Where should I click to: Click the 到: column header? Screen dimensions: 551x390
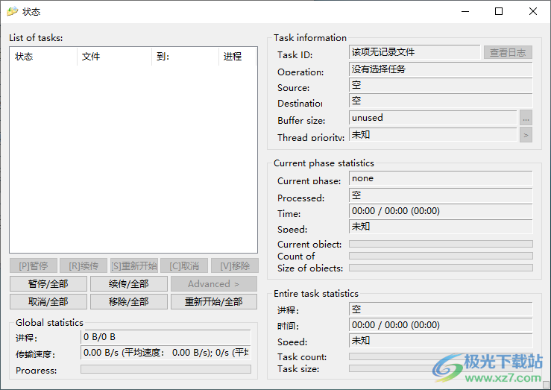185,56
